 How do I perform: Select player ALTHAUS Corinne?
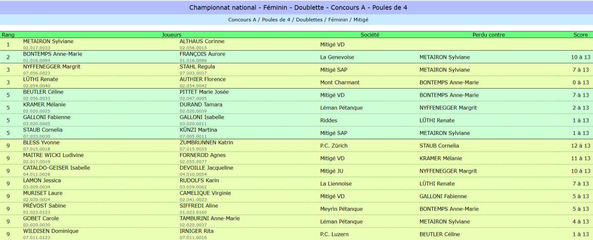(x=202, y=41)
